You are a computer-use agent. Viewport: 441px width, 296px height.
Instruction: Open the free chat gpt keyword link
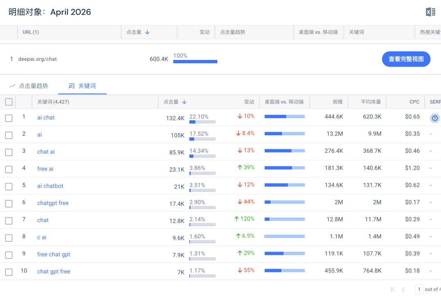point(54,255)
